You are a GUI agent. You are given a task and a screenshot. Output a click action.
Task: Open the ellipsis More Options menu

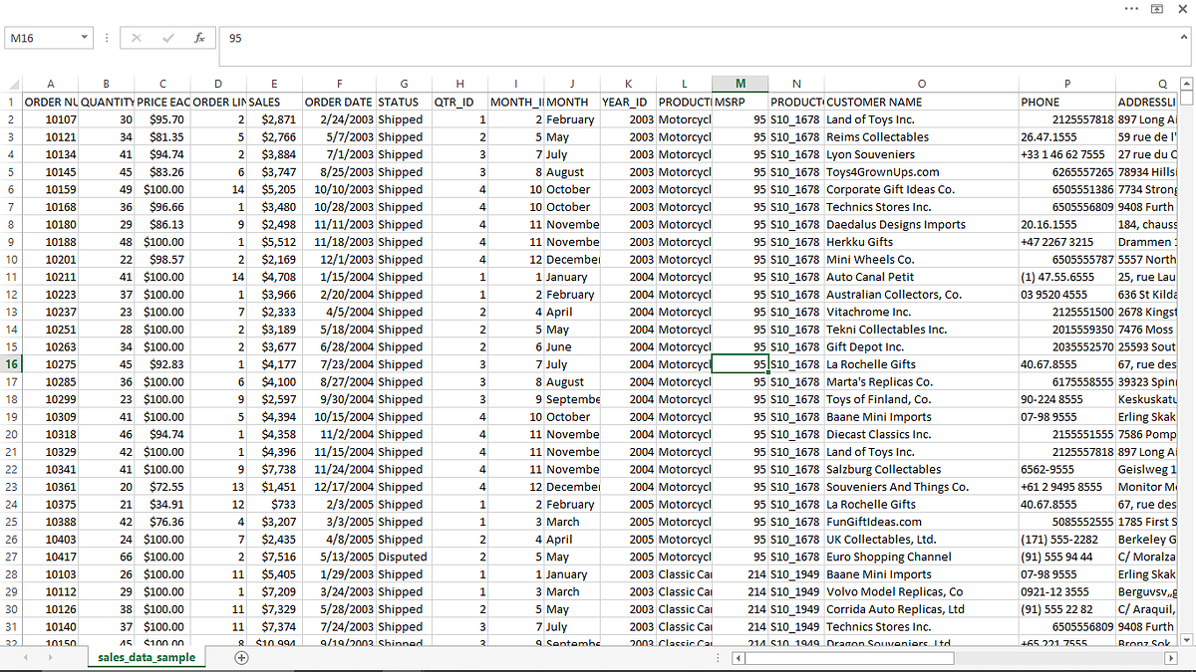[x=1132, y=9]
